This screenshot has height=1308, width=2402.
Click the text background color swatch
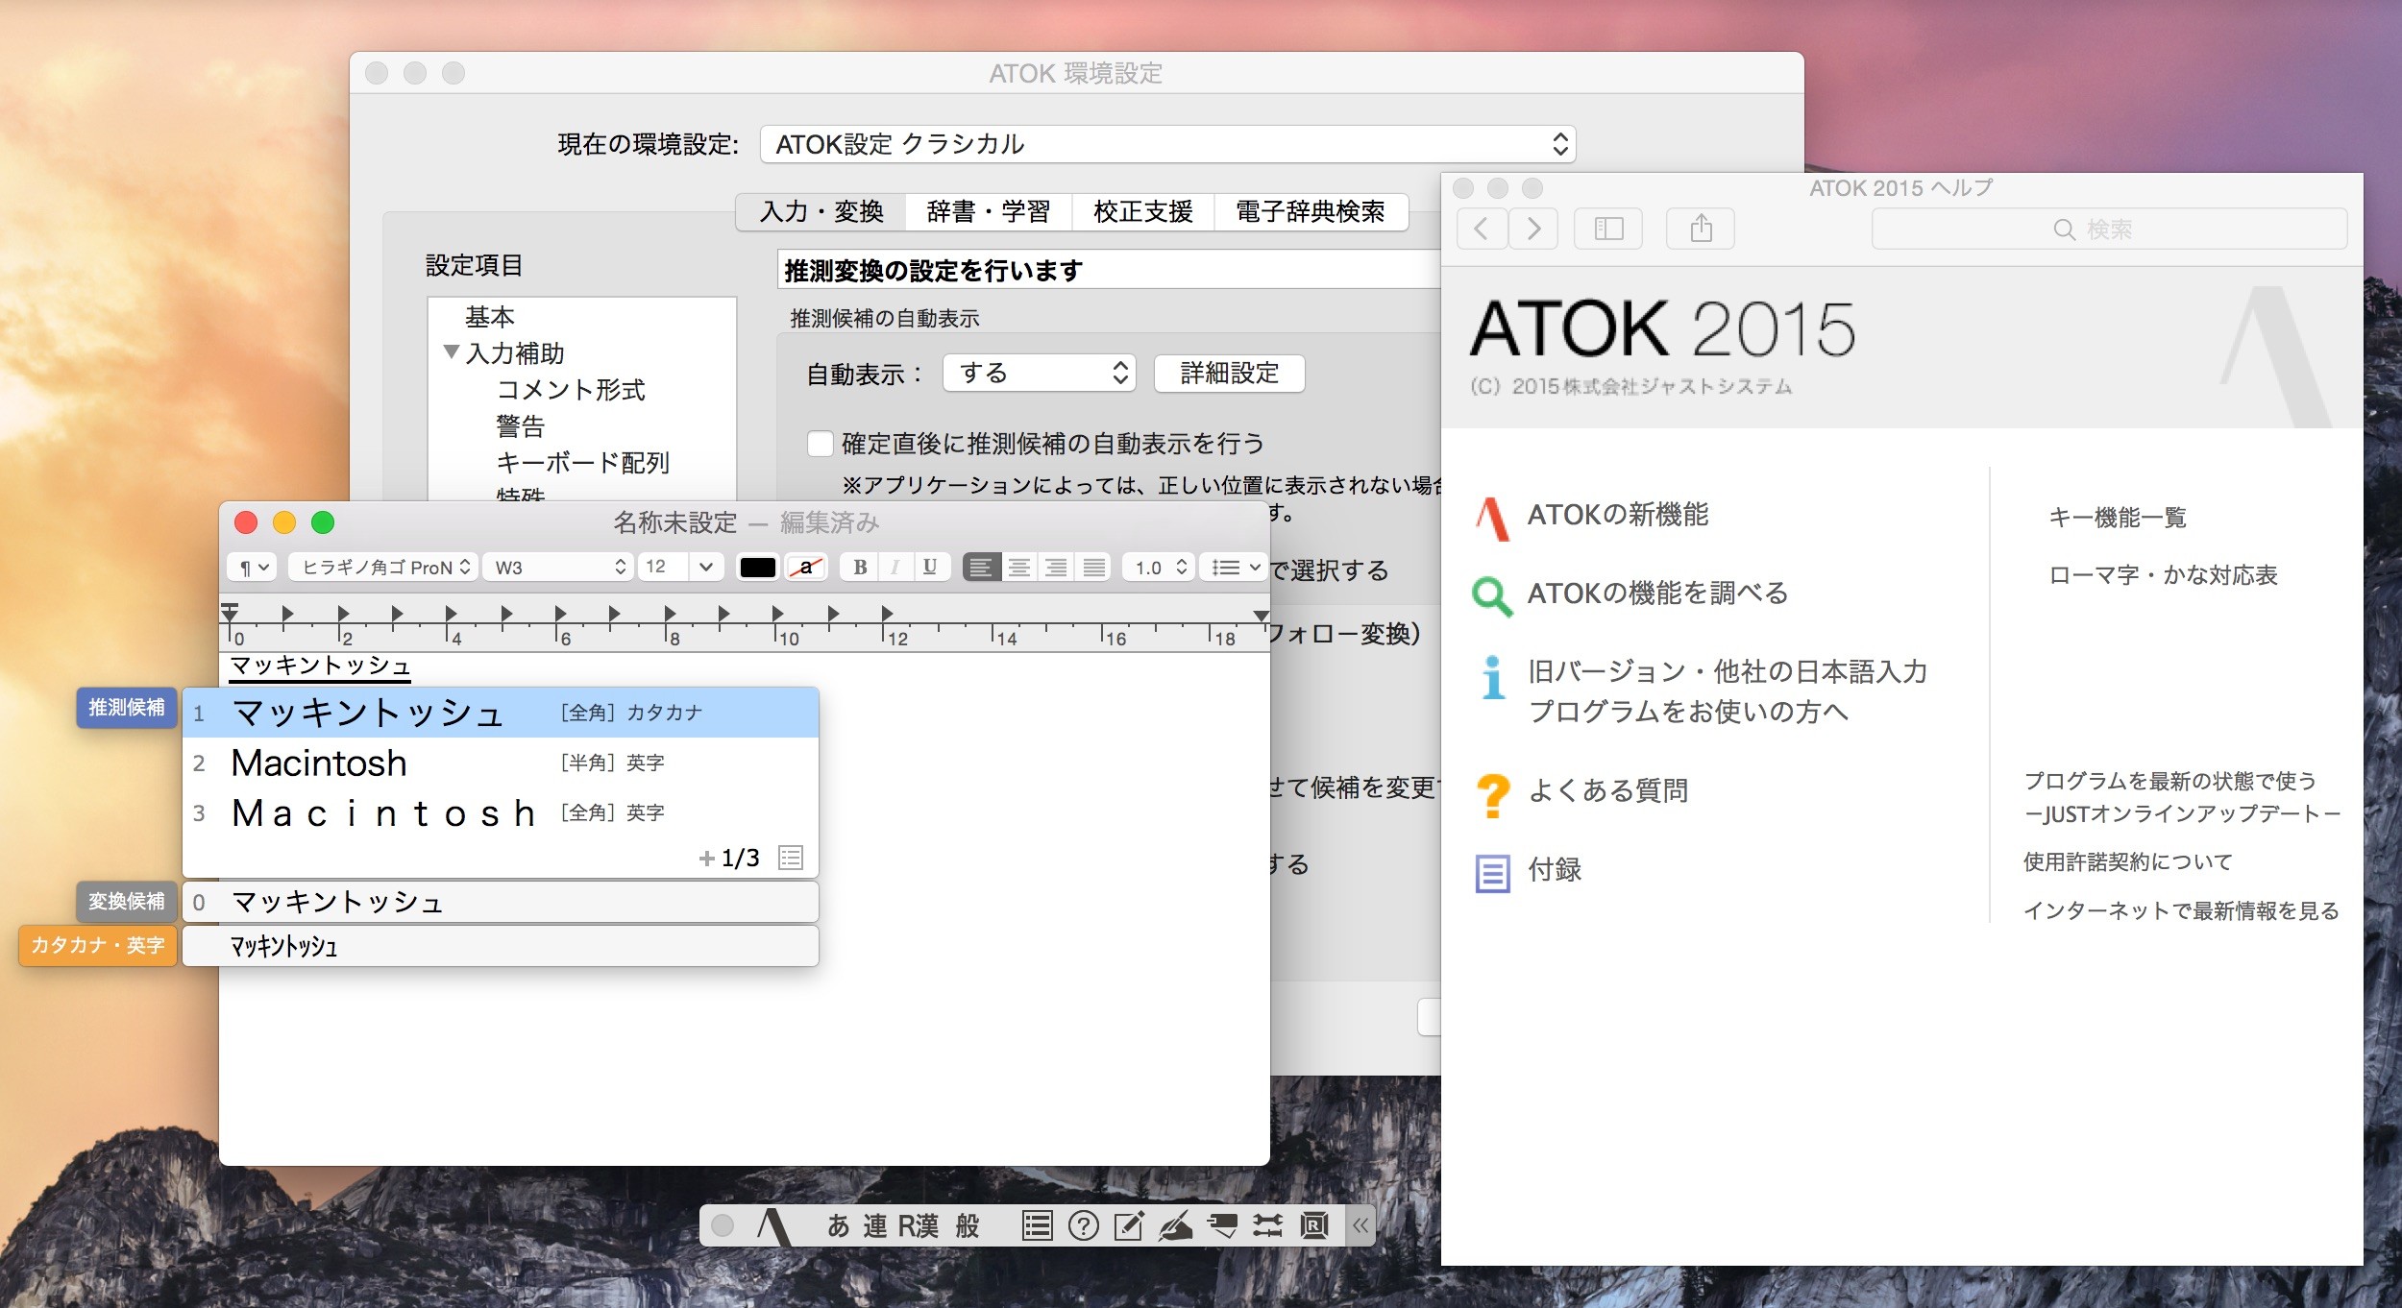(806, 568)
